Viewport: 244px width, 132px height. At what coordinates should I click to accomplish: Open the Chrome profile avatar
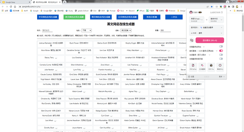point(237,7)
